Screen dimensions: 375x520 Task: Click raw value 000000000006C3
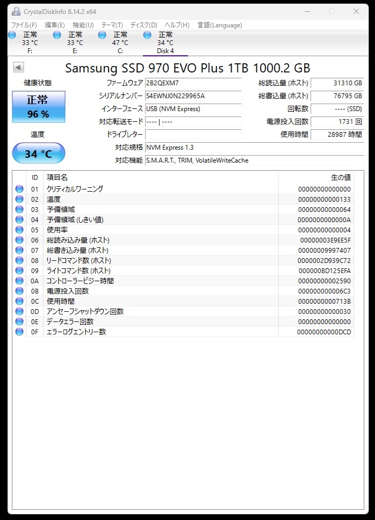324,291
